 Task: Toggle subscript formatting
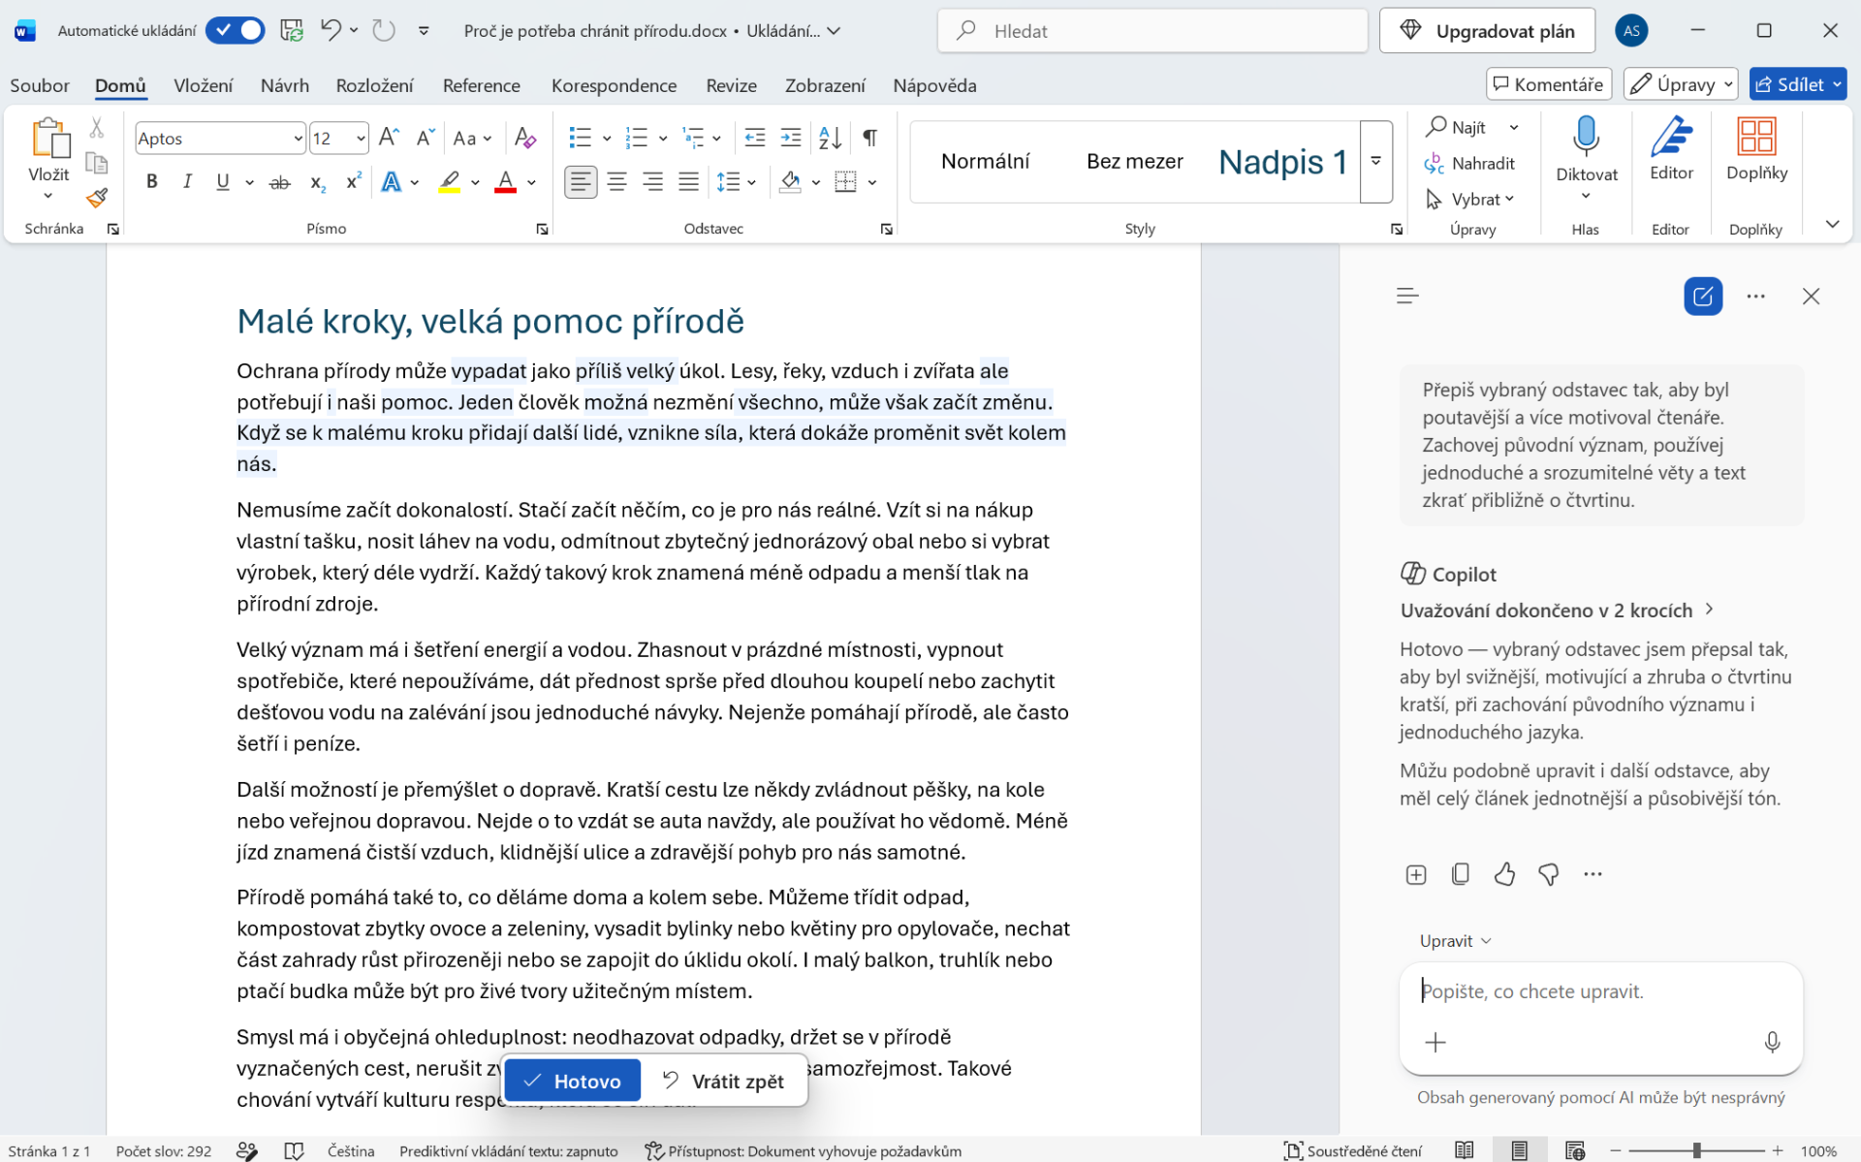pyautogui.click(x=317, y=181)
